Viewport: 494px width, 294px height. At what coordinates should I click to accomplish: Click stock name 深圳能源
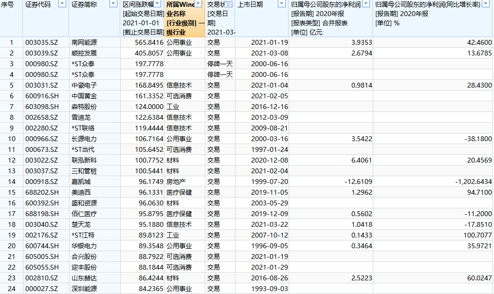[x=84, y=289]
